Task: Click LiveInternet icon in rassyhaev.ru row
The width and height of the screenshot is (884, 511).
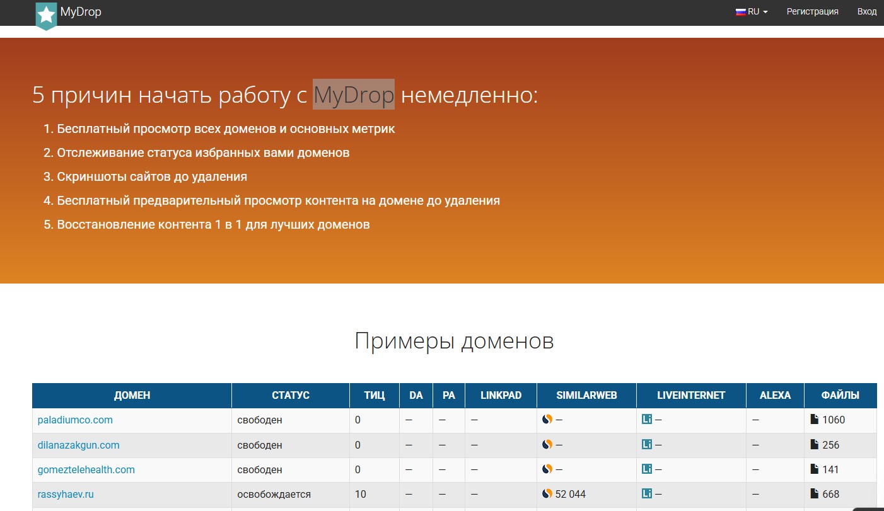Action: pos(647,493)
